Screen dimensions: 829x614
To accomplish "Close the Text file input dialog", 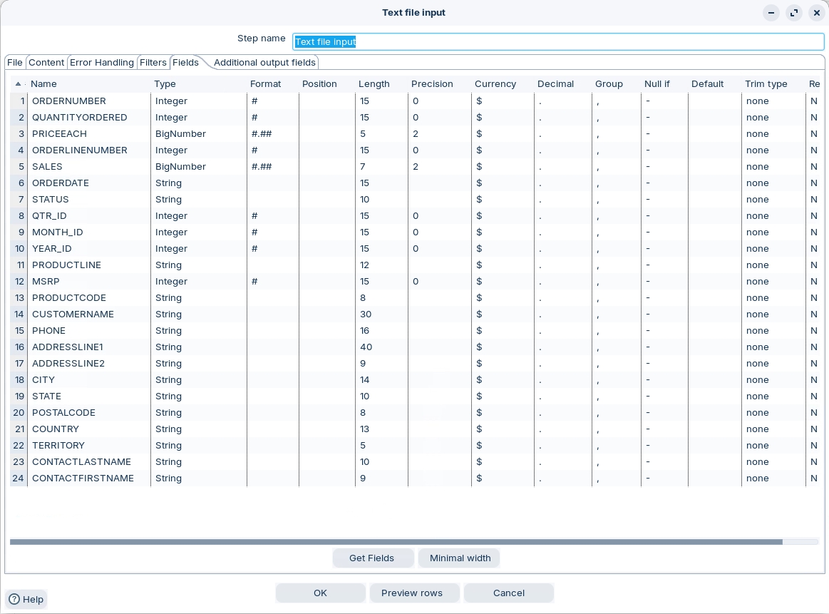I will click(817, 13).
